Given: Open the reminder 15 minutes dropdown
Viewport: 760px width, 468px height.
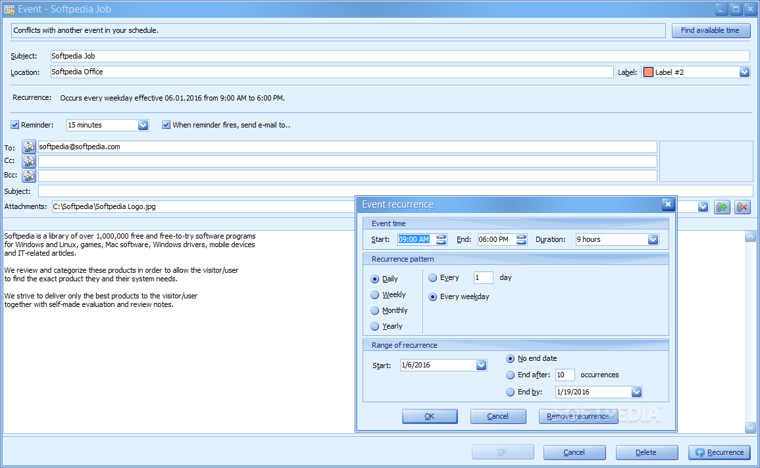Looking at the screenshot, I should (x=143, y=126).
